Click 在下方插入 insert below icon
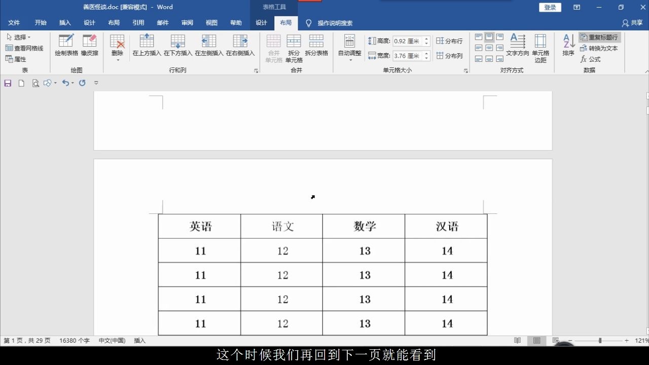This screenshot has height=365, width=649. coord(178,45)
